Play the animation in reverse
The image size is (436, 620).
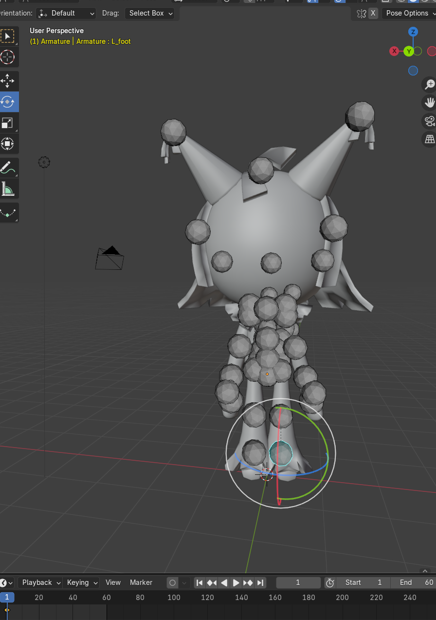[x=224, y=582]
